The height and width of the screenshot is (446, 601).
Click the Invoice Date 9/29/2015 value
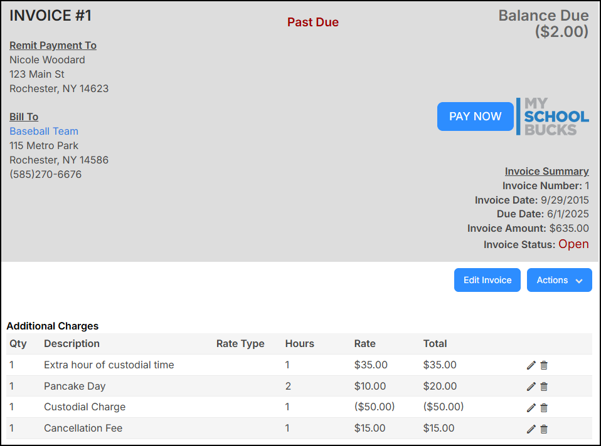[x=565, y=200]
